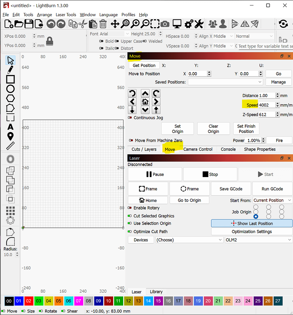Open the Start From dropdown

(272, 200)
